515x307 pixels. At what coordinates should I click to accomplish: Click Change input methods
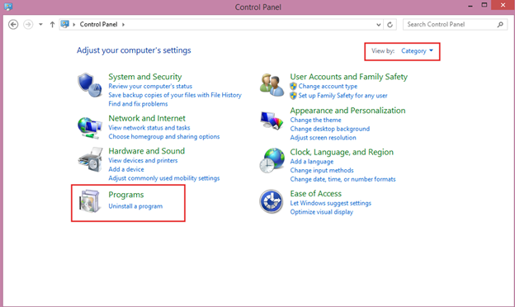point(322,170)
